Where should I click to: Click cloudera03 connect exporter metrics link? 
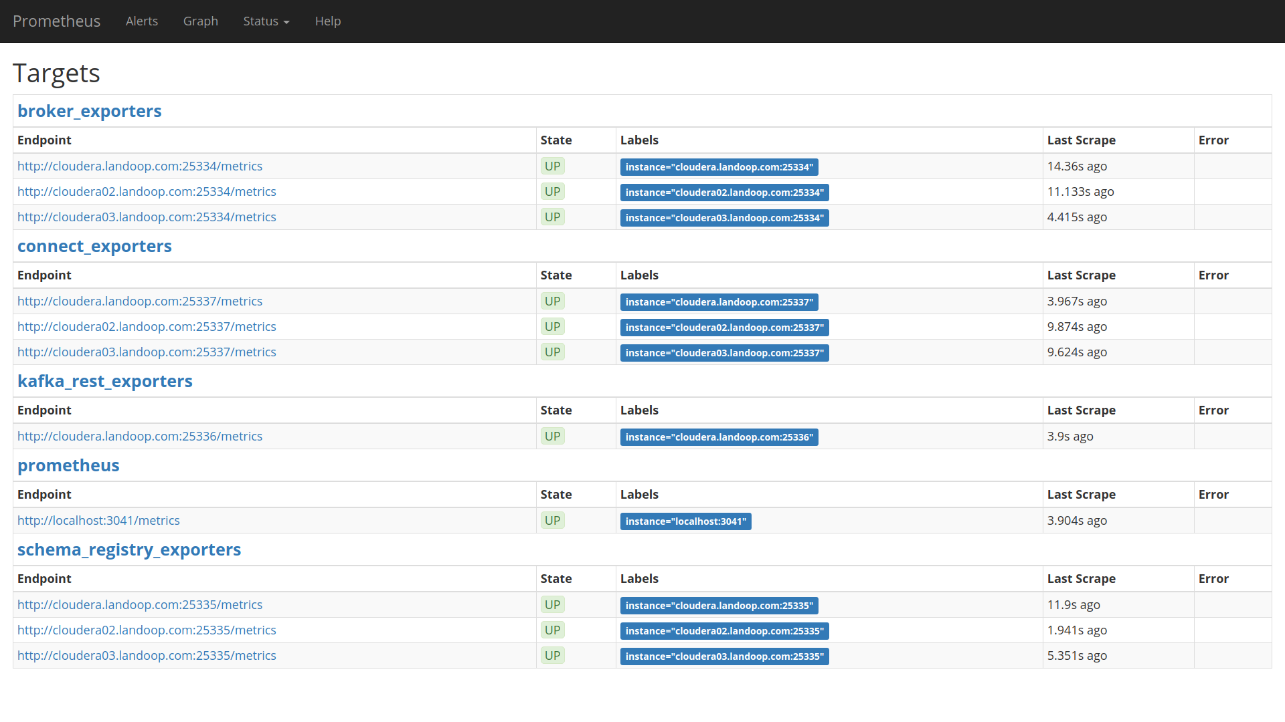[147, 351]
